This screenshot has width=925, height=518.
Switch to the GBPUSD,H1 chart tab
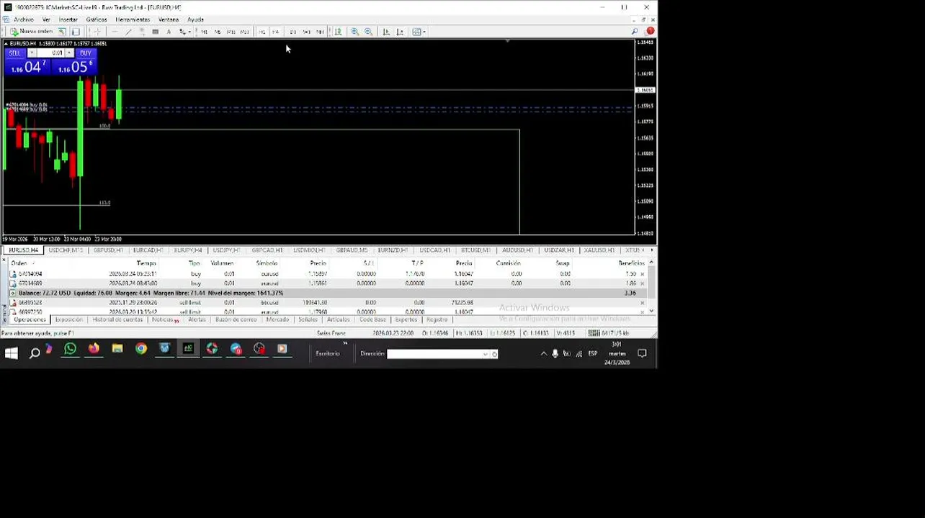108,250
